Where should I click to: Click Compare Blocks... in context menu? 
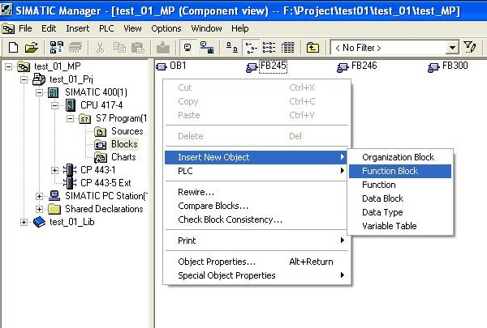coord(256,206)
